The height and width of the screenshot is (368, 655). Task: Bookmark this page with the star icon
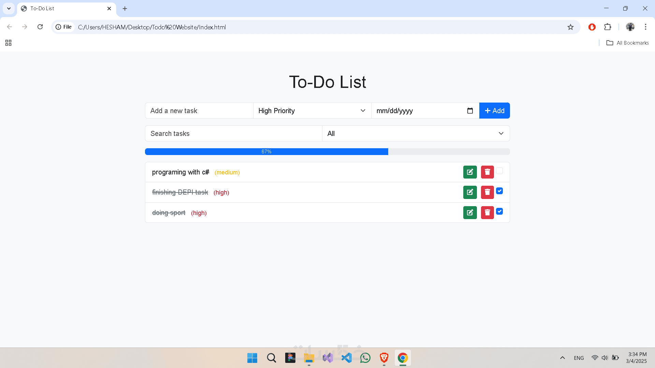tap(570, 27)
